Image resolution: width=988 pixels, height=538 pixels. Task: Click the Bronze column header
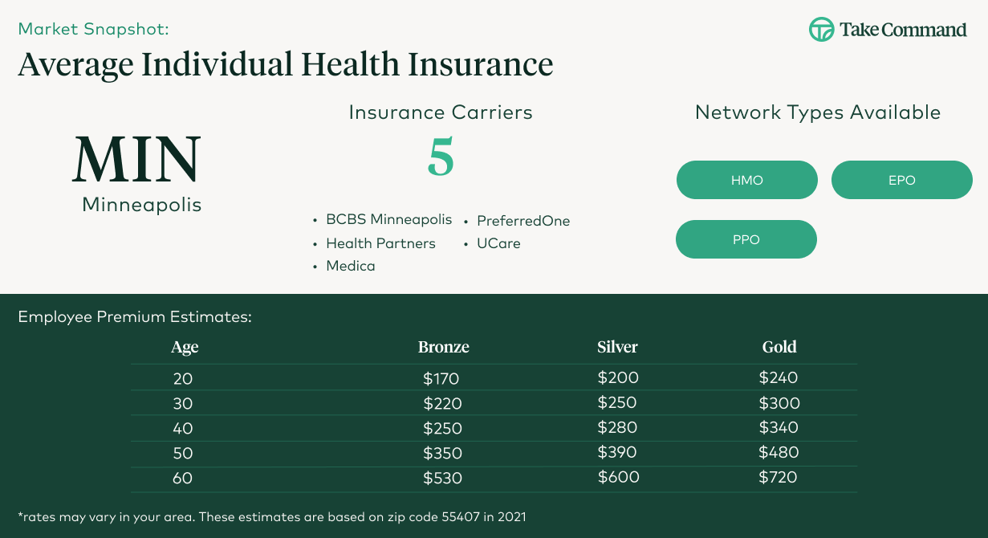click(443, 348)
